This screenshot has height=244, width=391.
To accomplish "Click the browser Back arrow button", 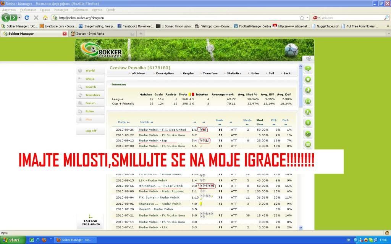I will click(6, 18).
